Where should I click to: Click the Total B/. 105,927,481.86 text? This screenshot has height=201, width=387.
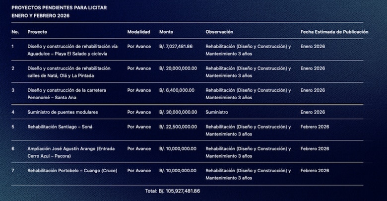(x=172, y=191)
